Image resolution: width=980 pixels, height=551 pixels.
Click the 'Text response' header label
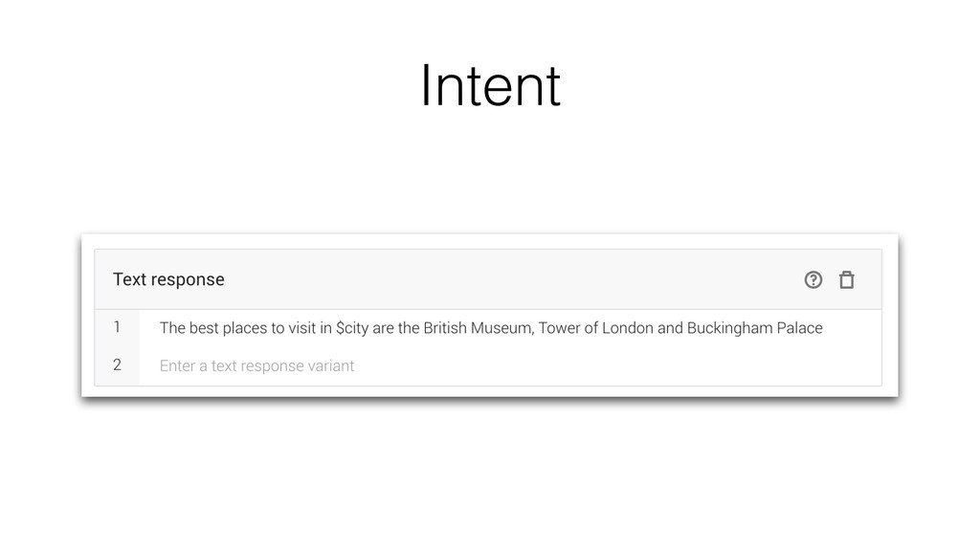pos(168,279)
